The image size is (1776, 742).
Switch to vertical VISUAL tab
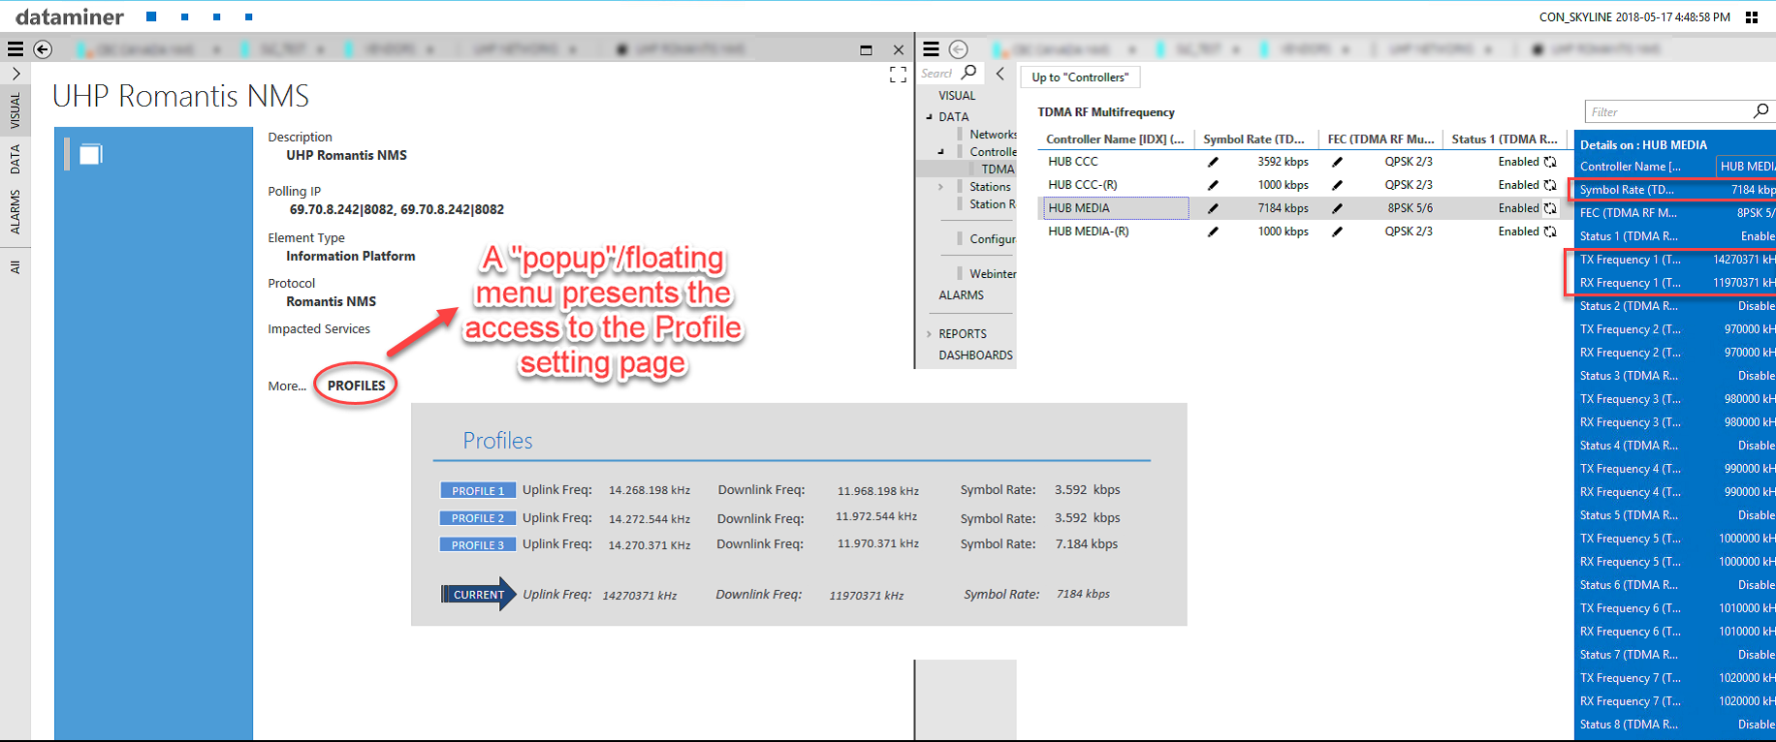click(x=15, y=111)
